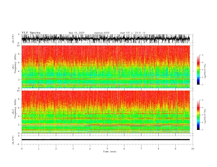The width and height of the screenshot is (217, 167).
Task: Click inside the ch.1 voltage waveform trace
Action: pos(105,39)
